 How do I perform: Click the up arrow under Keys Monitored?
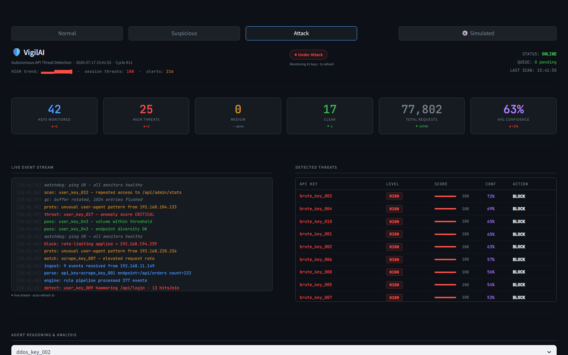click(x=53, y=126)
